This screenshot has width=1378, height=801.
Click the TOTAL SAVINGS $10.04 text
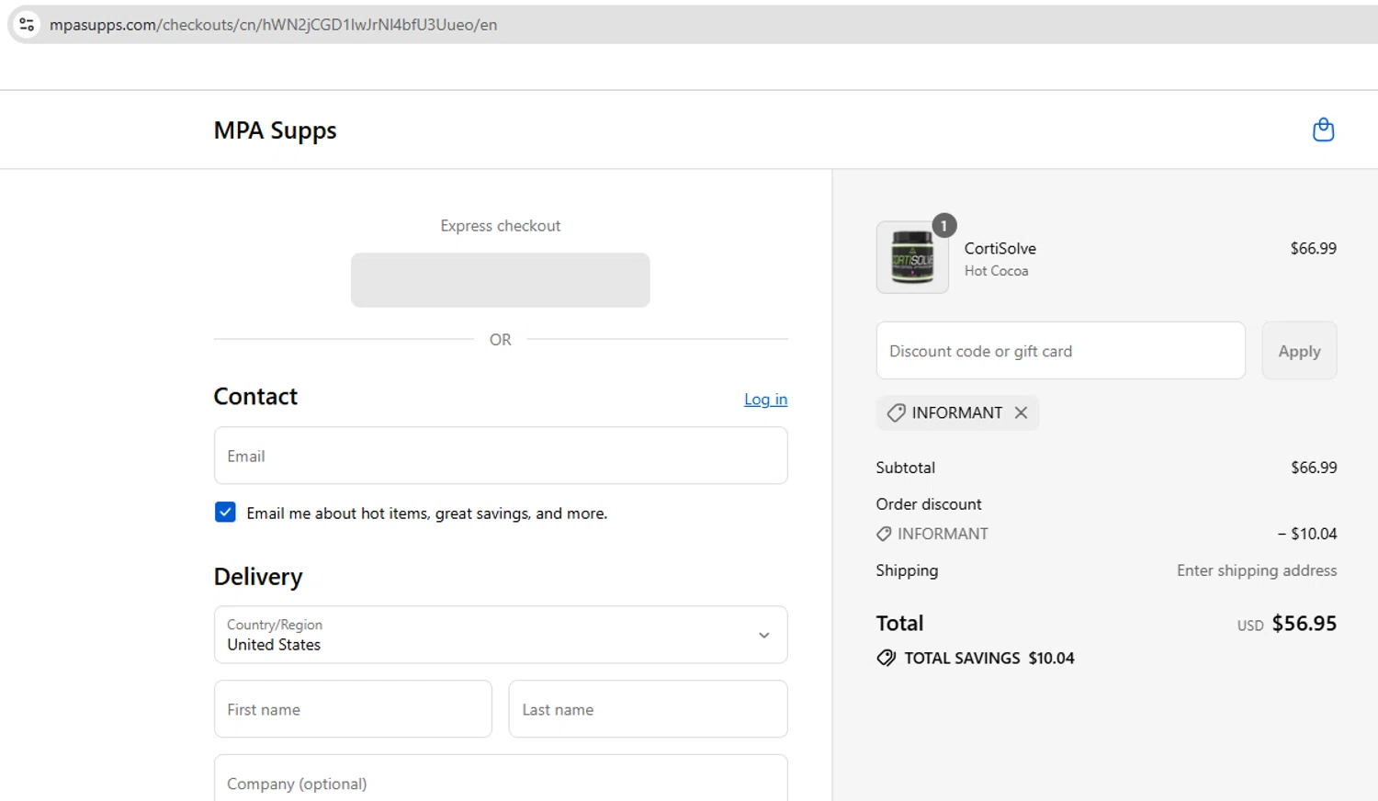(x=988, y=658)
